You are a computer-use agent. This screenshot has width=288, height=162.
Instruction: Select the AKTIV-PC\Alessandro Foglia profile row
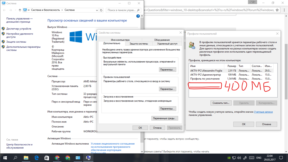pyautogui.click(x=231, y=71)
